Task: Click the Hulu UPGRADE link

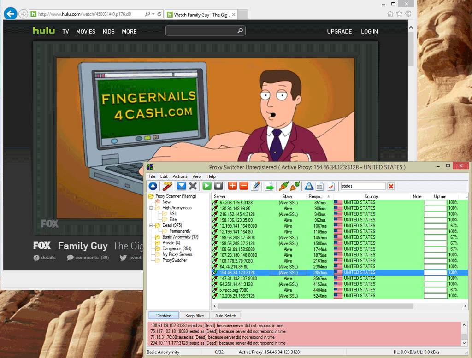Action: tap(339, 32)
